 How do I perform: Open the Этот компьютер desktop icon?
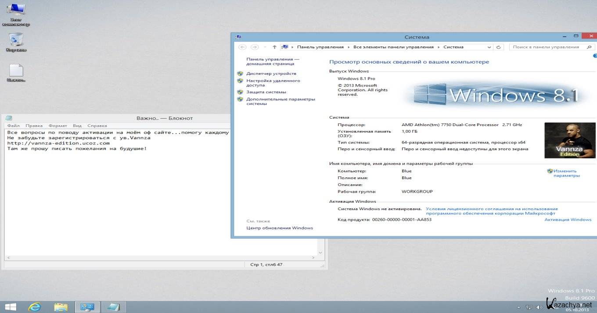click(x=16, y=11)
